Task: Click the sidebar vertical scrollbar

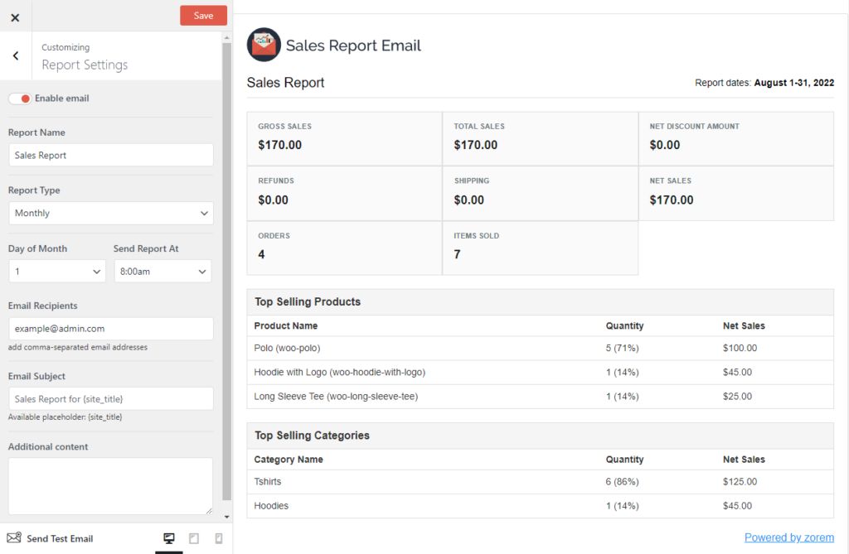Action: 227,271
